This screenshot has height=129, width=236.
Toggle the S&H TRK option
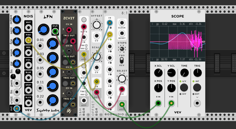coord(86,45)
